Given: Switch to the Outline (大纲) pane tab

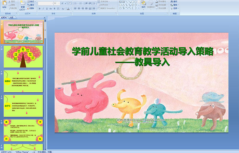Looking at the screenshot, I should [11, 18].
